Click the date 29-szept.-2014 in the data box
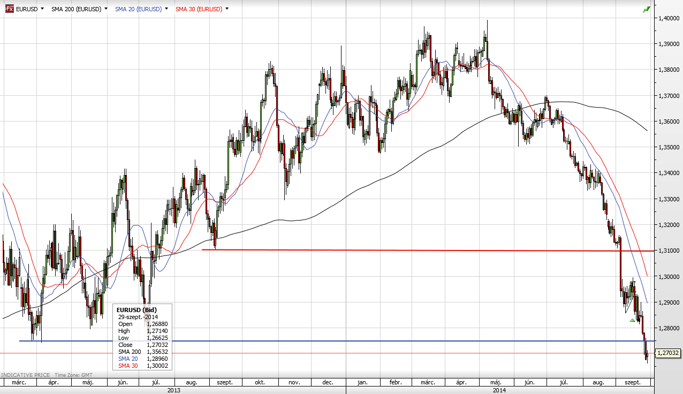 (138, 317)
